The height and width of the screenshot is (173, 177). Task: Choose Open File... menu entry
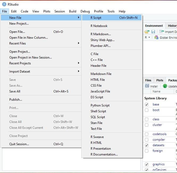tap(41, 32)
